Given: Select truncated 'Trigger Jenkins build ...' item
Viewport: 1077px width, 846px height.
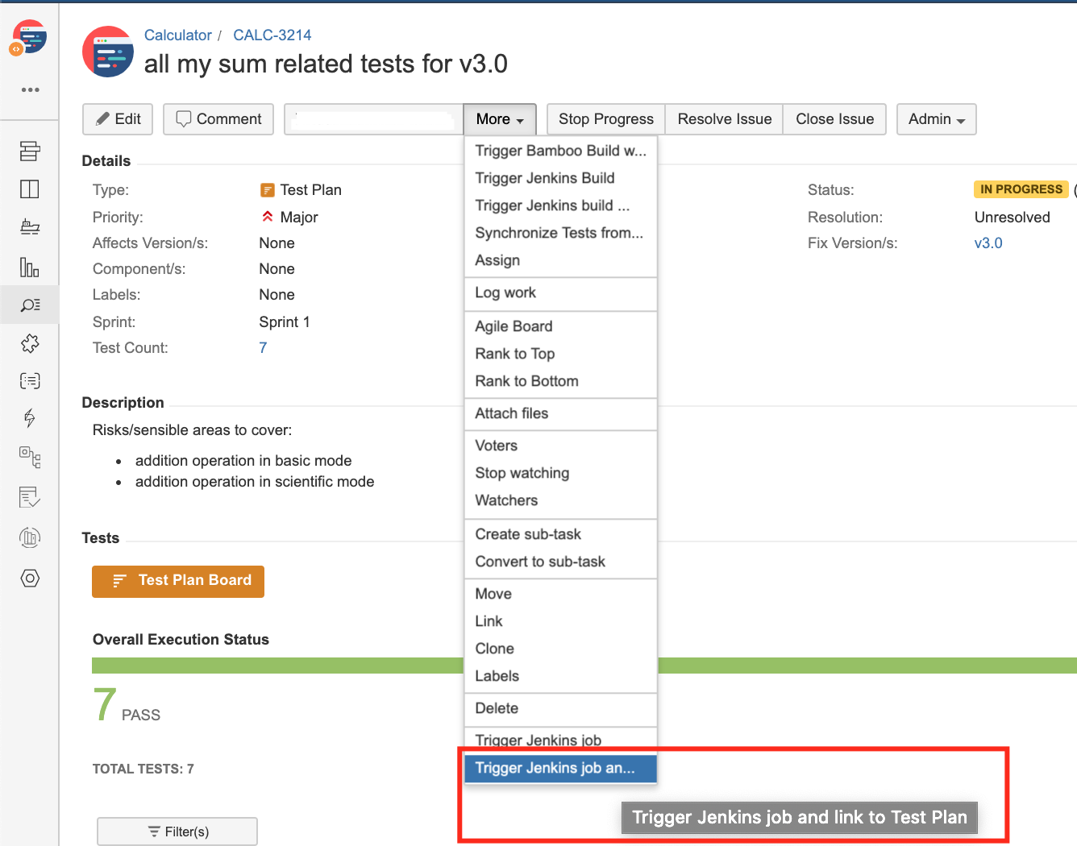Looking at the screenshot, I should pos(561,205).
